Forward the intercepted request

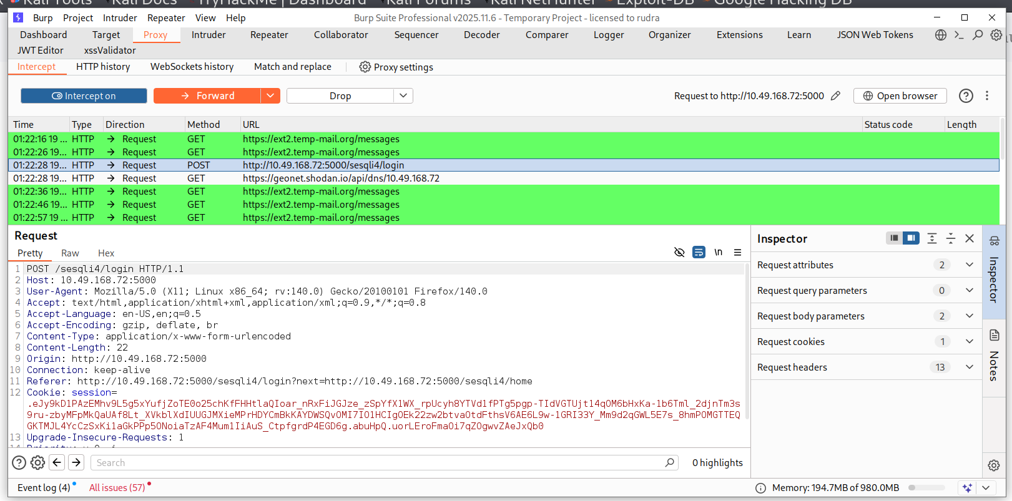coord(207,95)
